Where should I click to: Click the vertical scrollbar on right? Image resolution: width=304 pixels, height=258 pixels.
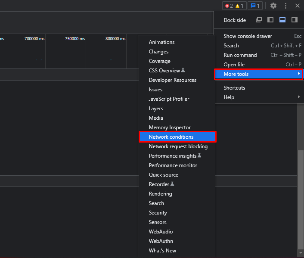point(300,198)
